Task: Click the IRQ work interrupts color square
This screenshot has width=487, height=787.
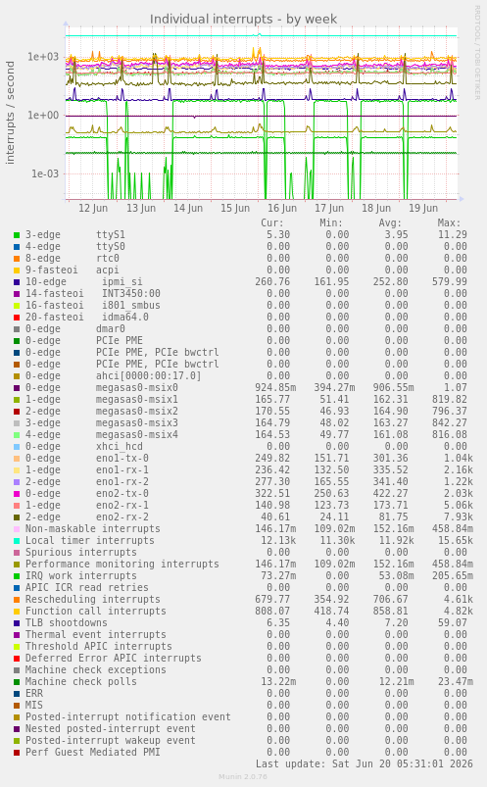Action: coord(17,575)
